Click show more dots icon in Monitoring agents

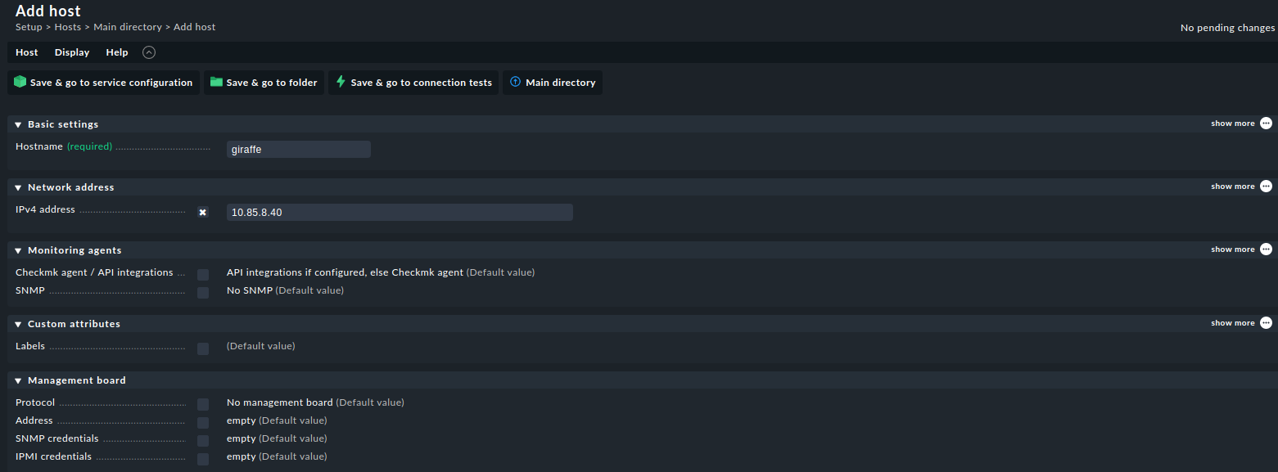click(1266, 249)
